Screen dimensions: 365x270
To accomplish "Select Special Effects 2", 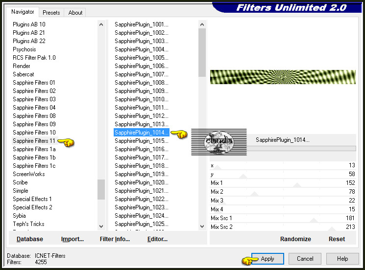I will pyautogui.click(x=32, y=207).
